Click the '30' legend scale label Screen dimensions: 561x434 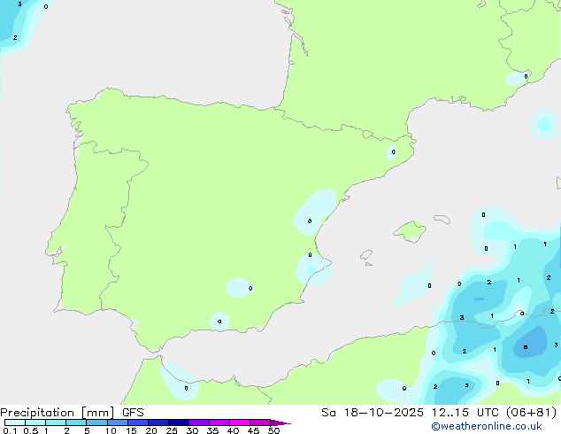(192, 430)
